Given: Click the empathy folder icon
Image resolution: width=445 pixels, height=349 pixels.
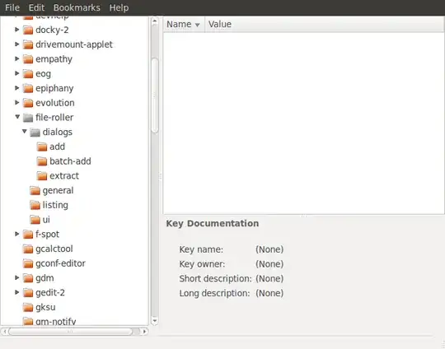Looking at the screenshot, I should pyautogui.click(x=28, y=59).
